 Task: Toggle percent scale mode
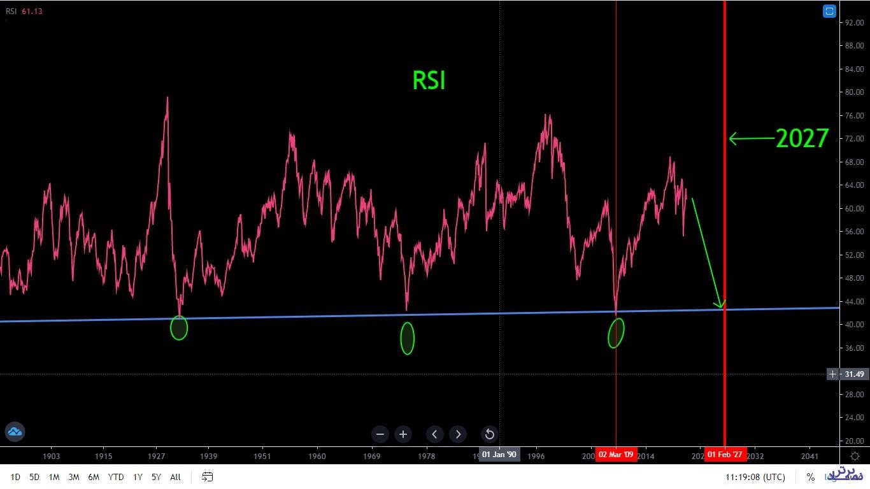(810, 477)
